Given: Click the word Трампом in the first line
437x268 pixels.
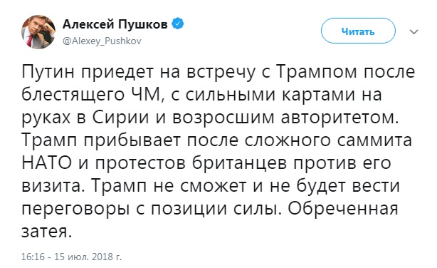Looking at the screenshot, I should pyautogui.click(x=317, y=72).
